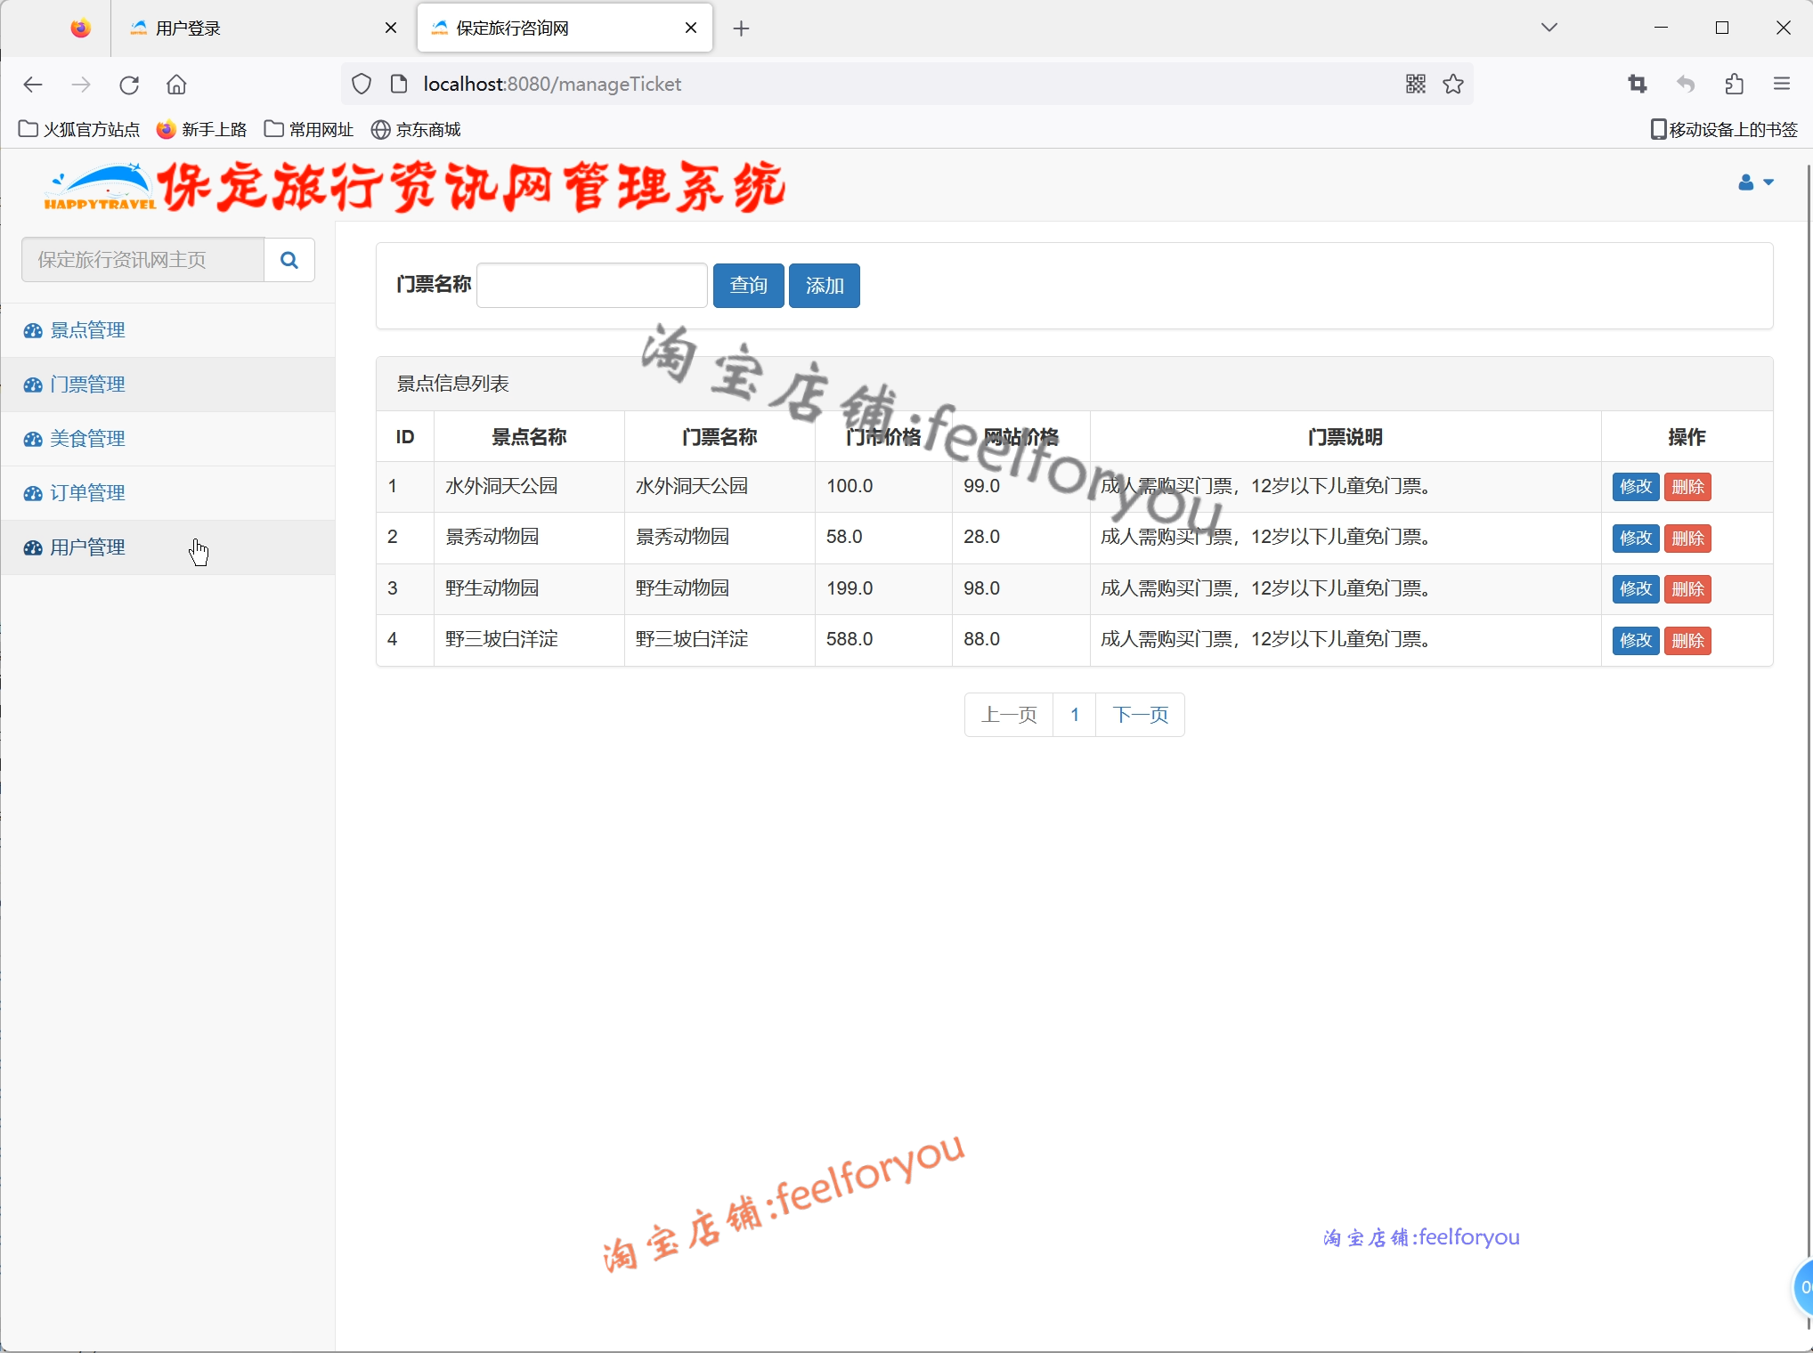Viewport: 1813px width, 1353px height.
Task: Open the user account dropdown
Action: [1756, 182]
